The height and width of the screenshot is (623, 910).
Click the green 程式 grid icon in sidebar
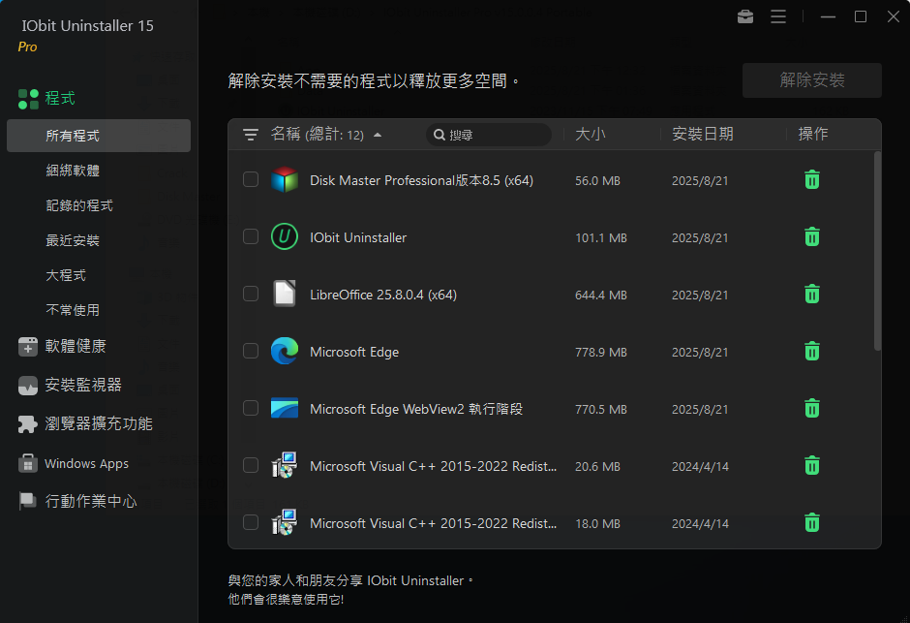coord(28,99)
